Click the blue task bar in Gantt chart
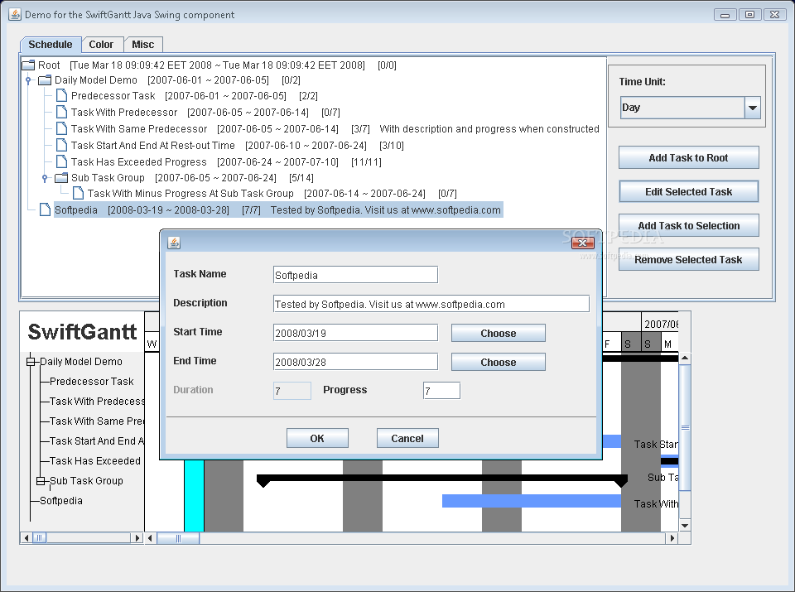Screen dimensions: 795x592 (x=532, y=501)
